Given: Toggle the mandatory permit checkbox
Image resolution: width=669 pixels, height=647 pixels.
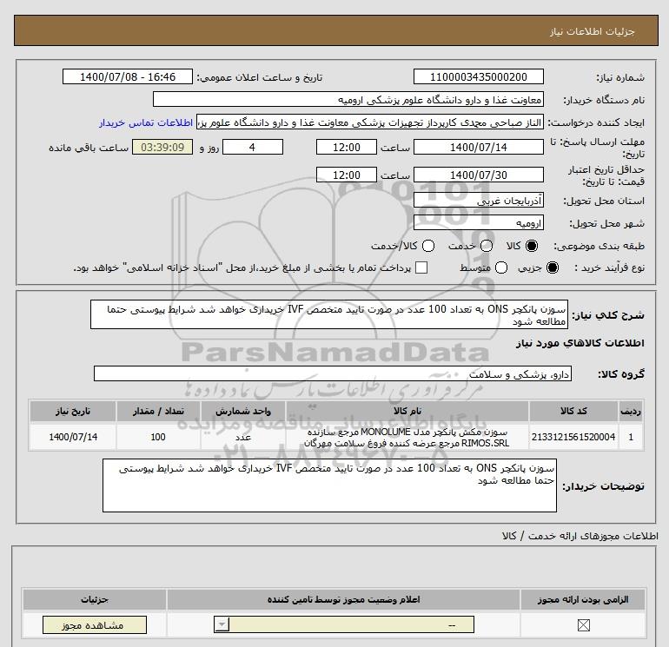Looking at the screenshot, I should [582, 625].
